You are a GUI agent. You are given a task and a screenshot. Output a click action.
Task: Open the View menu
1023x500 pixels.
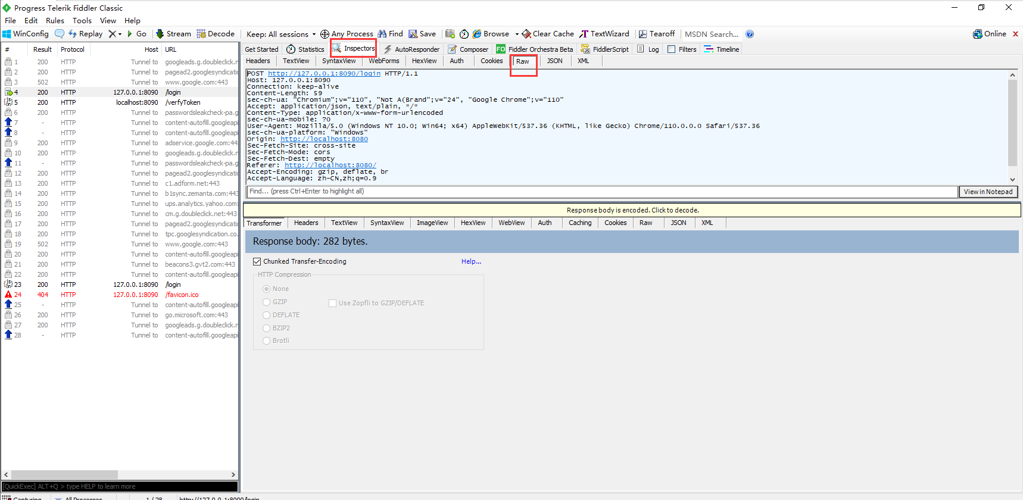tap(108, 20)
